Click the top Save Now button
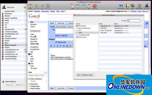Viewport: 152px width, 95px height. click(x=61, y=23)
